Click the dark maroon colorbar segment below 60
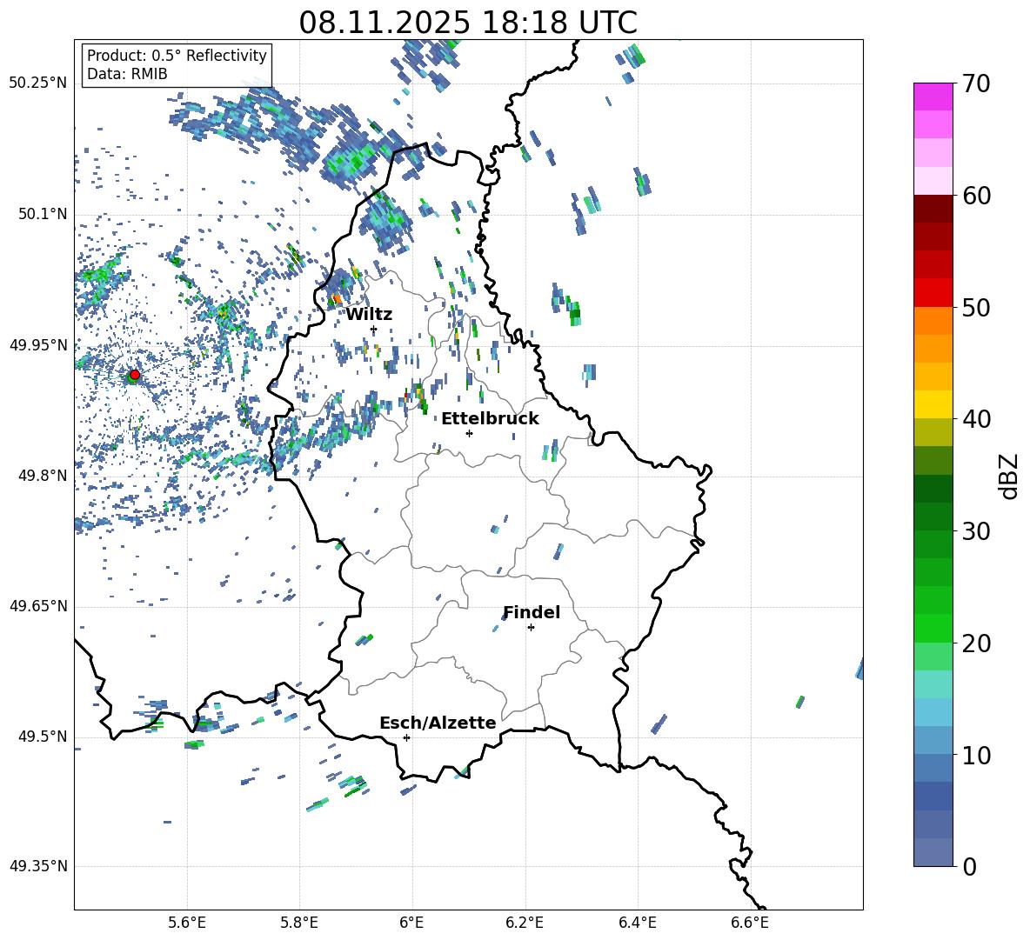This screenshot has width=1030, height=940. (x=933, y=209)
